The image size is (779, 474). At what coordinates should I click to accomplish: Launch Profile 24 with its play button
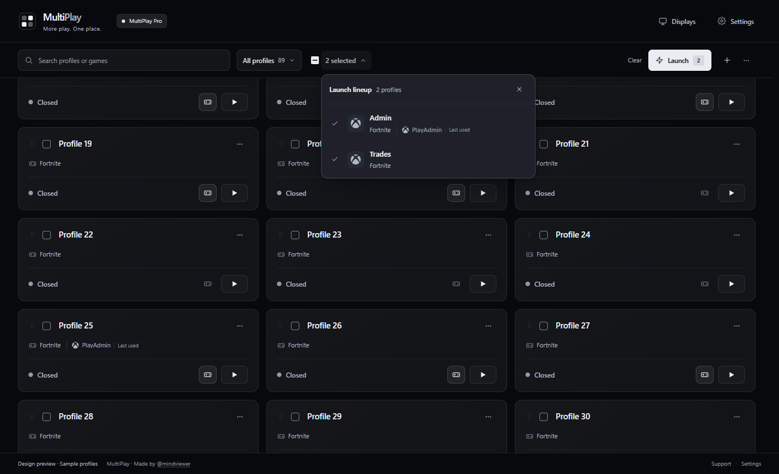pyautogui.click(x=732, y=284)
